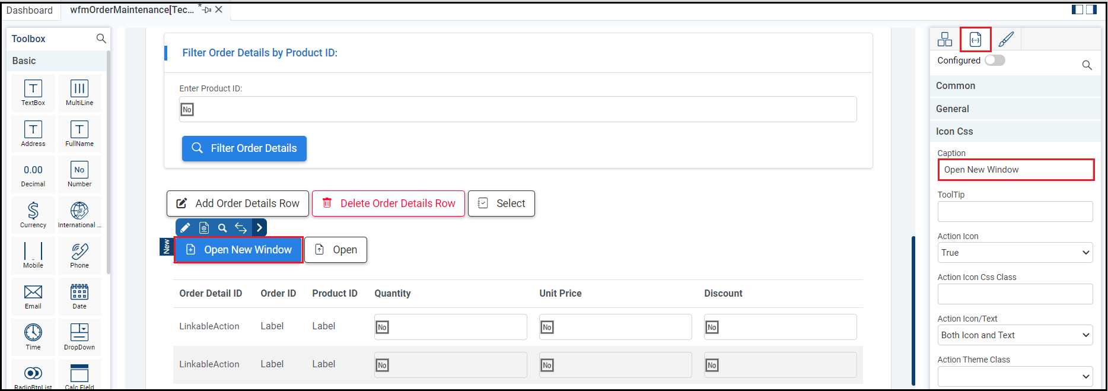
Task: Open the Action Icon/Text dropdown
Action: [1015, 335]
